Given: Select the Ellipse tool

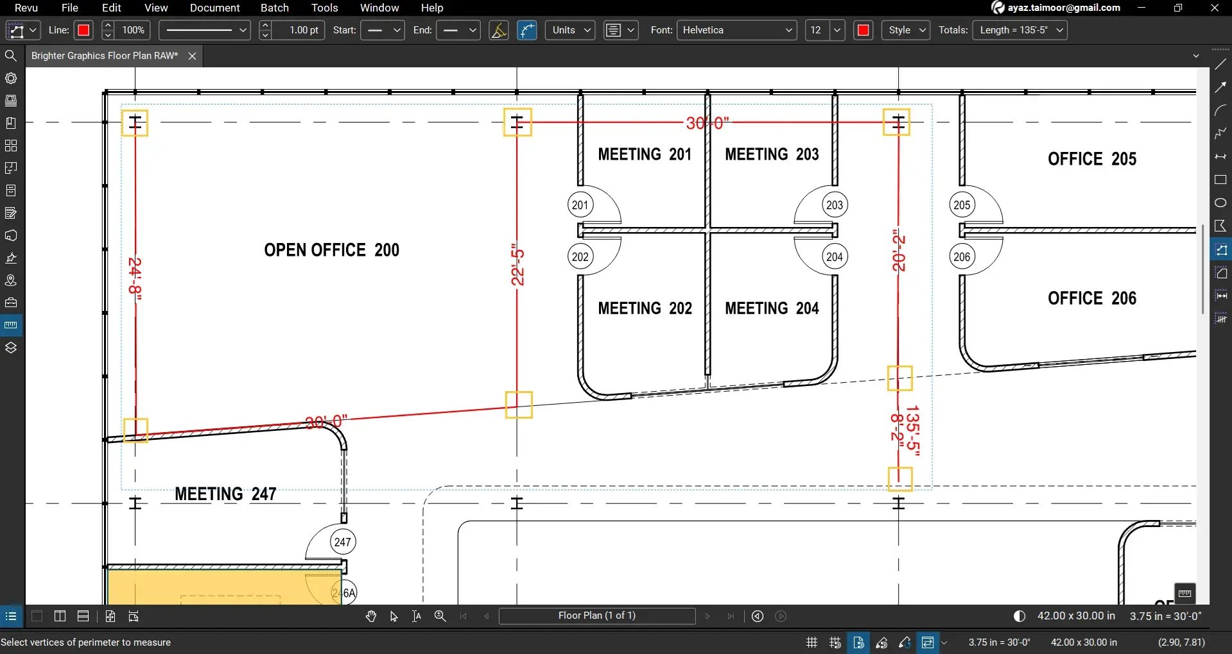Looking at the screenshot, I should [1220, 203].
